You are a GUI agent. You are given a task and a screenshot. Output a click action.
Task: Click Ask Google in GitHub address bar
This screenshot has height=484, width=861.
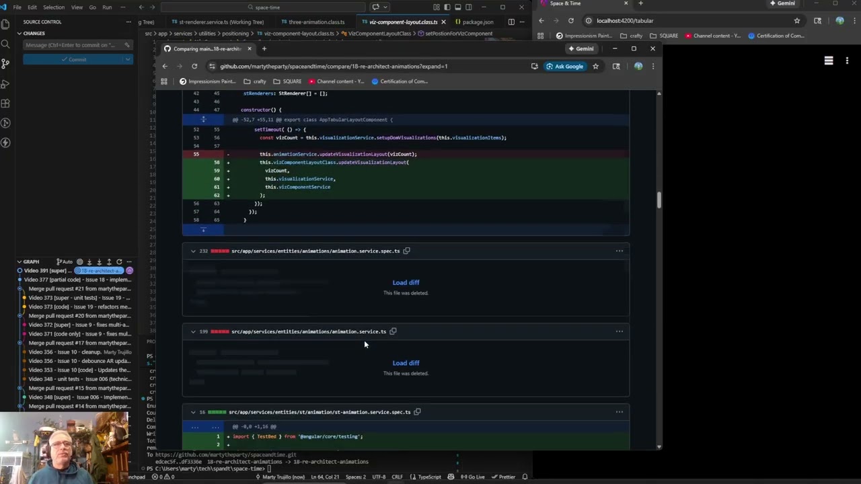coord(565,66)
